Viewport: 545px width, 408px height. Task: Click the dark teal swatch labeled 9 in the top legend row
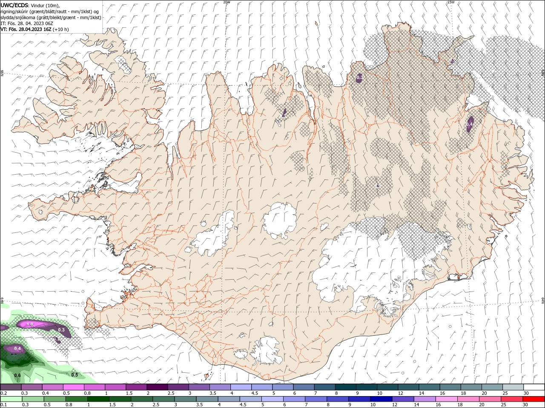coord(367,387)
